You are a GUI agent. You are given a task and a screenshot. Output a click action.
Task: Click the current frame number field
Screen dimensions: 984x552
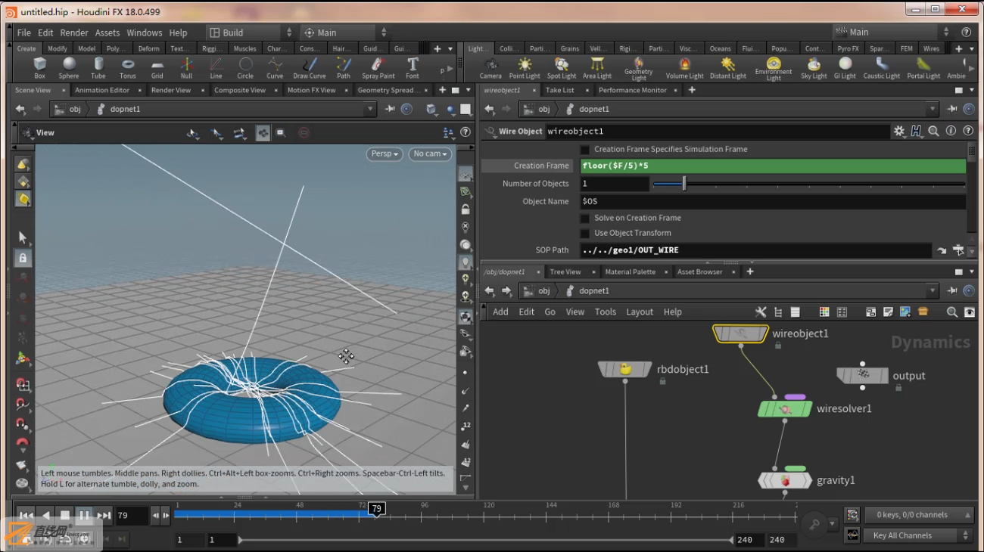point(131,516)
